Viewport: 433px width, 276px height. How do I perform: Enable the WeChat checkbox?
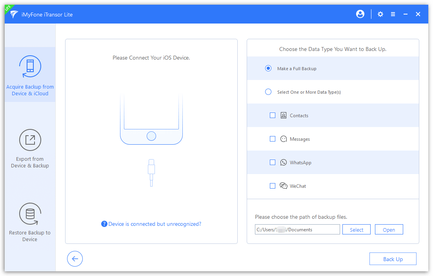[x=273, y=186]
